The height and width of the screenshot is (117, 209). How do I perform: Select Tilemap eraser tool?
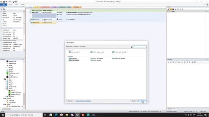(x=176, y=62)
